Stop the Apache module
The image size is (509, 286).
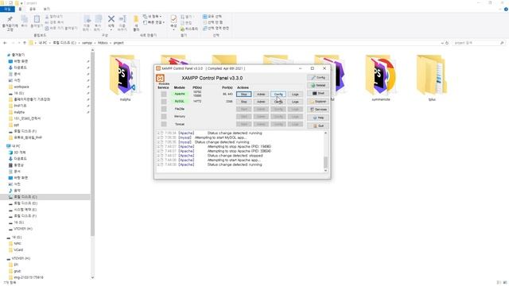[244, 94]
